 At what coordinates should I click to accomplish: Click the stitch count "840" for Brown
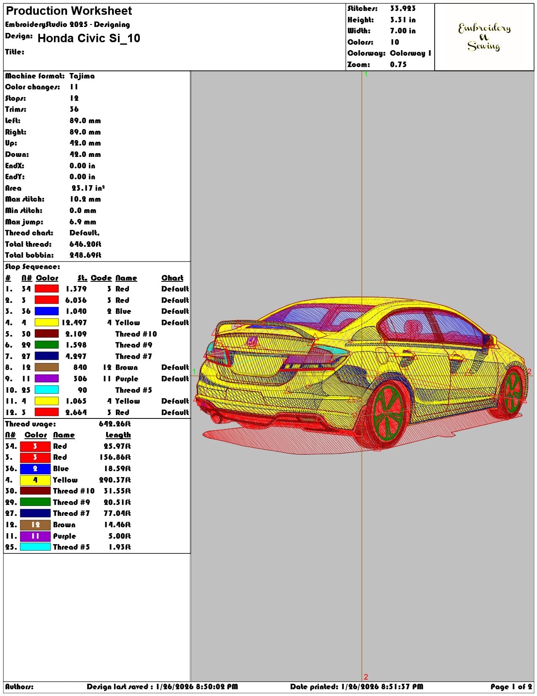tap(80, 367)
